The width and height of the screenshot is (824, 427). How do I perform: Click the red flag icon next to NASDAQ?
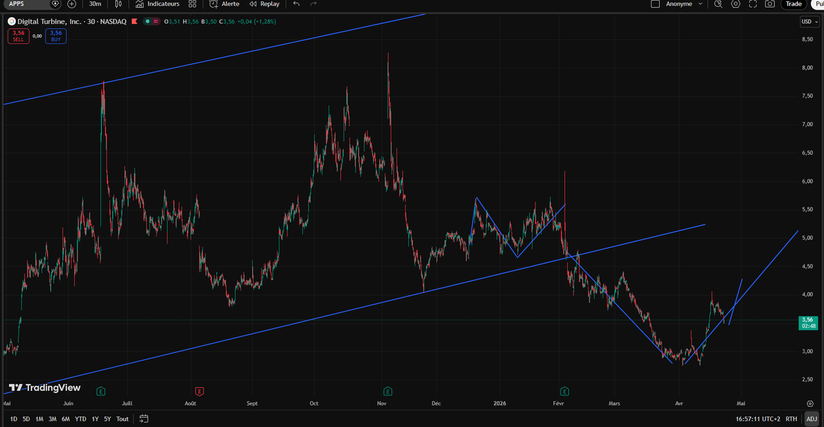point(135,21)
